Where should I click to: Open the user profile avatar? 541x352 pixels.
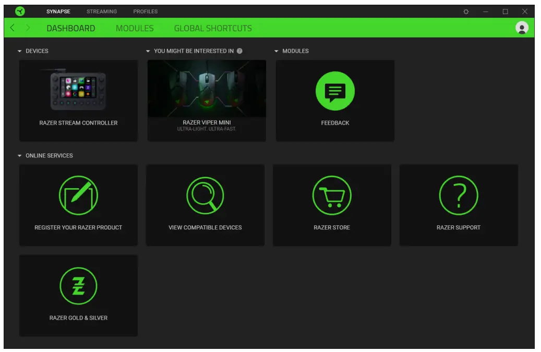(521, 28)
